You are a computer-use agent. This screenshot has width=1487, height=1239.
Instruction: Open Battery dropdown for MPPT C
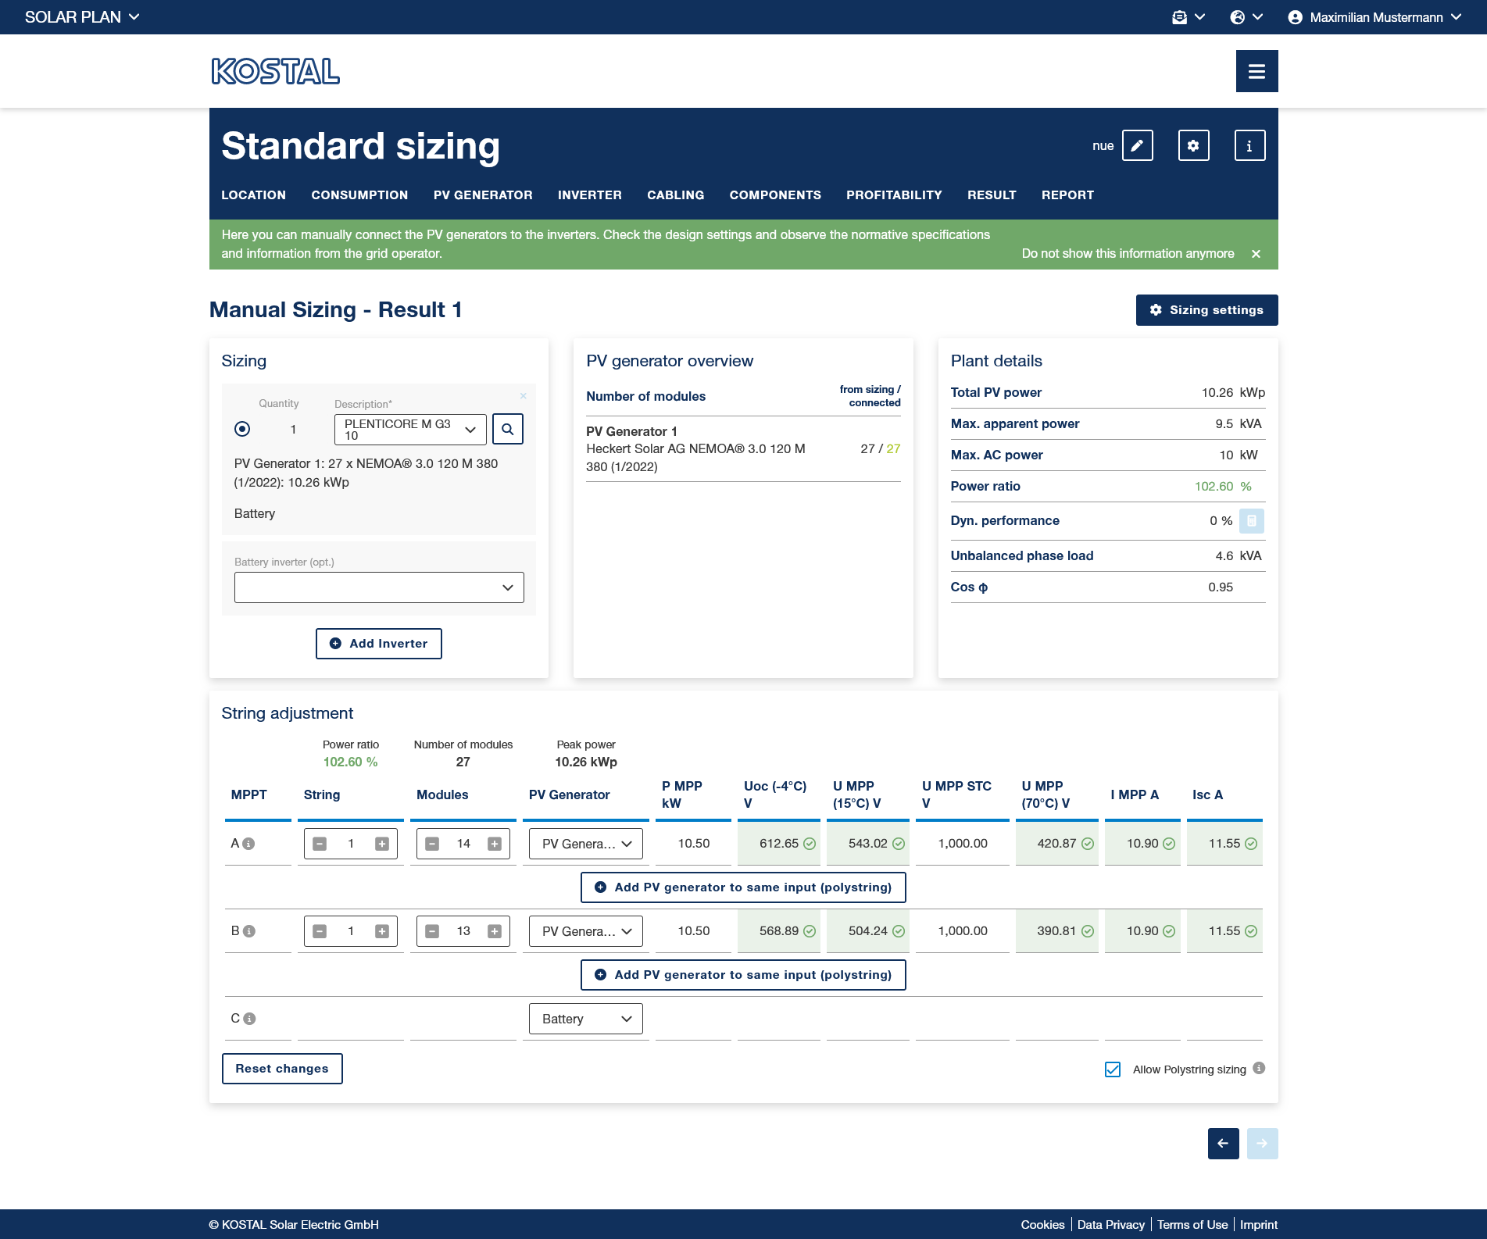(x=586, y=1019)
